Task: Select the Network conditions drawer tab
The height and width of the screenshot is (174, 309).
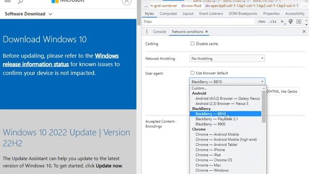Action: click(187, 31)
